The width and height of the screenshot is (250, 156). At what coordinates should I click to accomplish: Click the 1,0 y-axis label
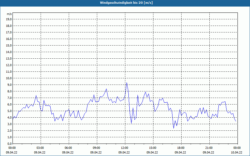tap(10, 137)
